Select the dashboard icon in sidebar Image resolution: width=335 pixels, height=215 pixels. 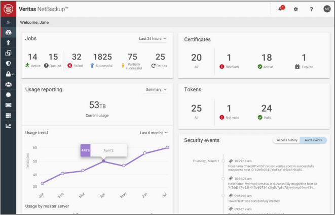click(8, 32)
